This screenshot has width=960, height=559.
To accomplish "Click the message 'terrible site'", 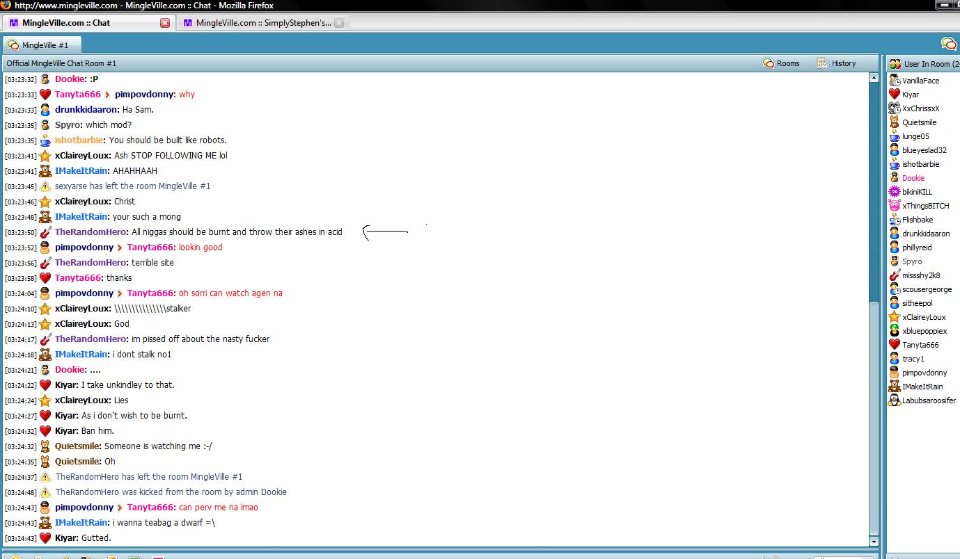I will 152,263.
